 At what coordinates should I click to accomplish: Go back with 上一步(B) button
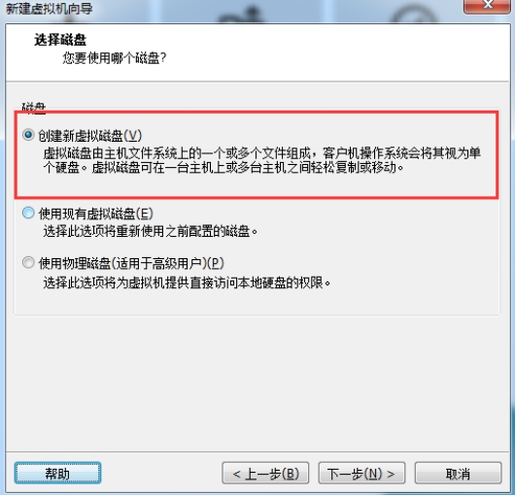click(x=265, y=474)
